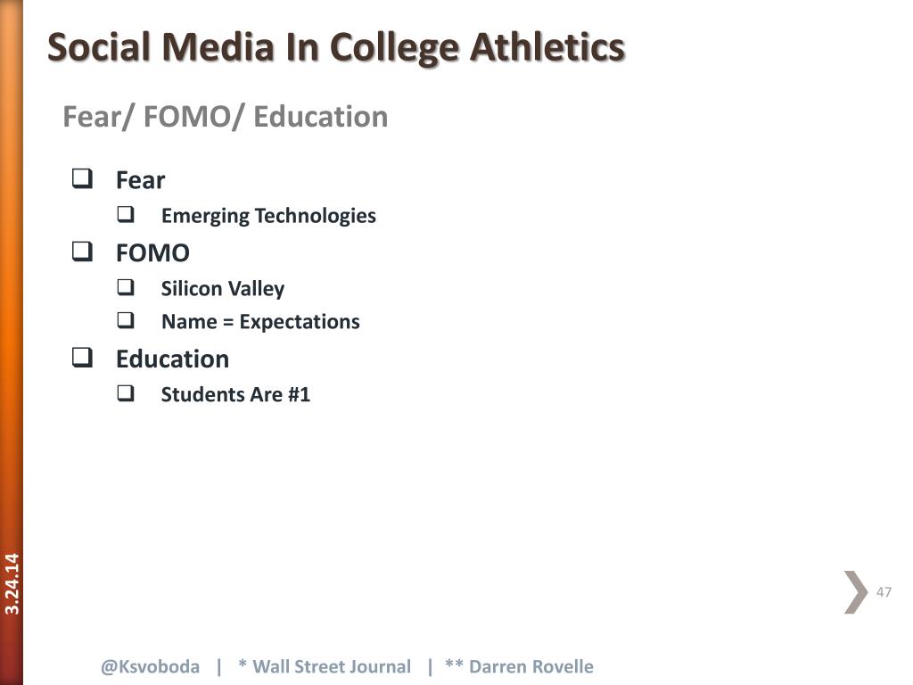Click the @Ksvoboda handle in footer
This screenshot has width=913, height=685.
tap(150, 666)
